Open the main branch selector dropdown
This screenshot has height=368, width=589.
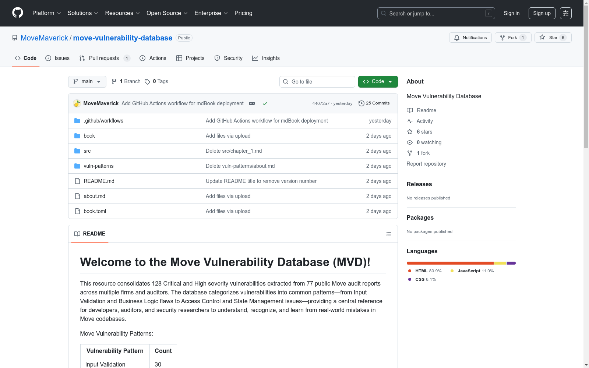click(x=87, y=82)
